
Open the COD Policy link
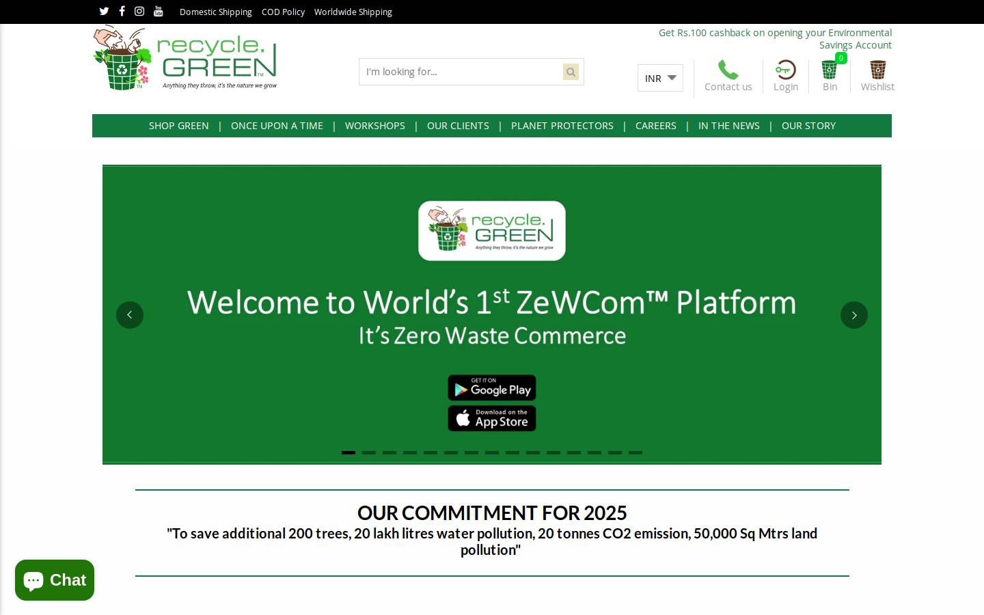(283, 12)
